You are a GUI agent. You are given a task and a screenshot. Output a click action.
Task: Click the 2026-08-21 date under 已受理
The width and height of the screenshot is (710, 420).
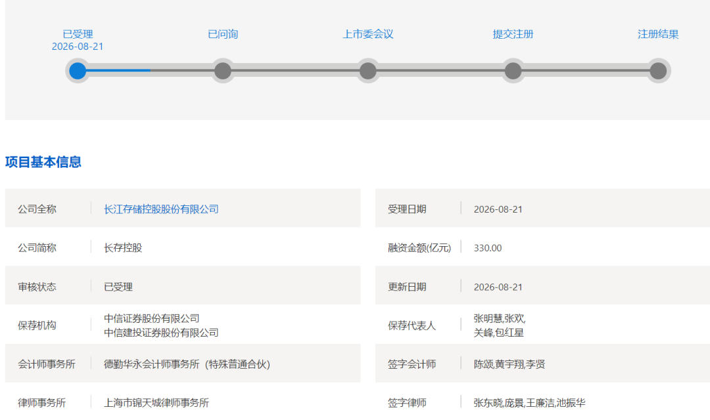(x=78, y=47)
